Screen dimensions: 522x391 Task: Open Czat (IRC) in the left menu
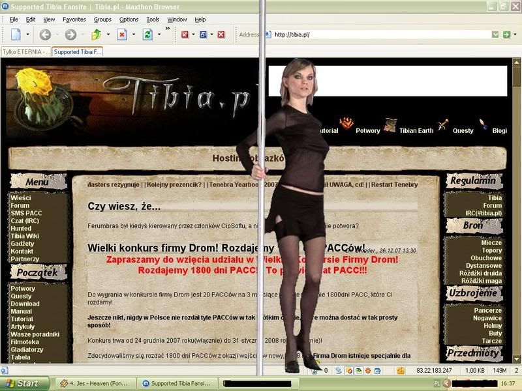coord(25,221)
